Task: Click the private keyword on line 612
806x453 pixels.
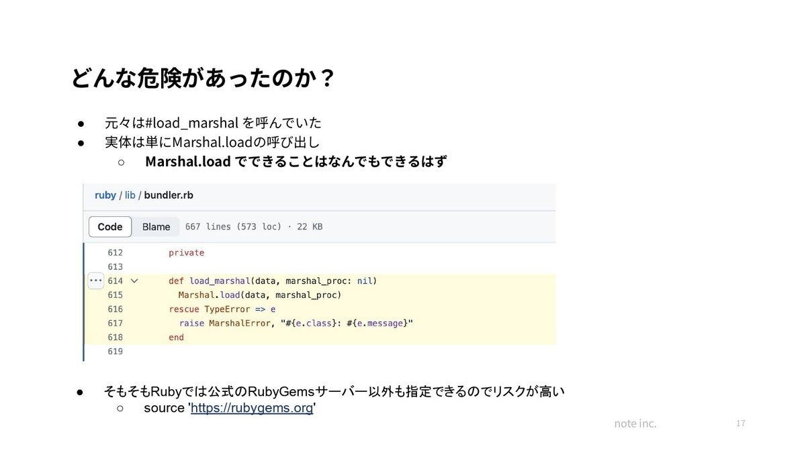Action: pyautogui.click(x=186, y=252)
